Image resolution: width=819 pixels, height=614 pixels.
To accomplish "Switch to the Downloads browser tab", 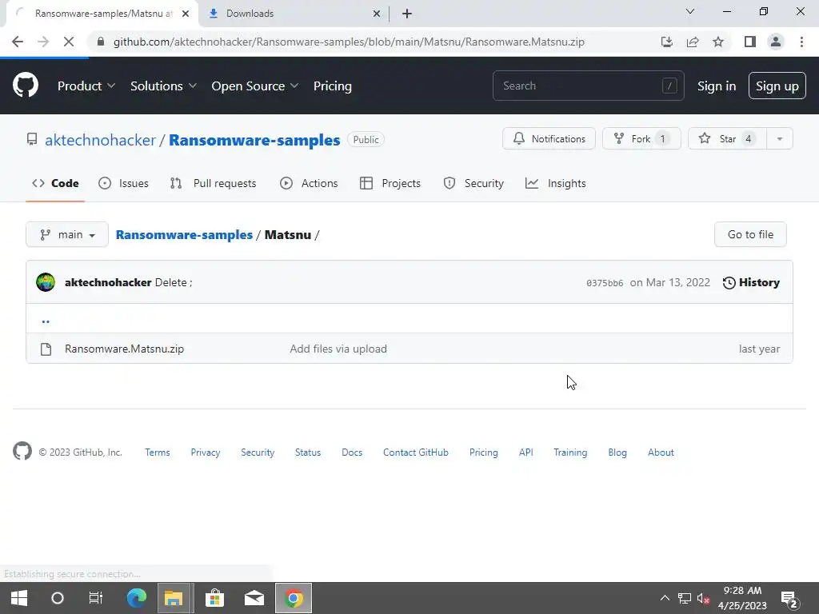I will click(293, 14).
